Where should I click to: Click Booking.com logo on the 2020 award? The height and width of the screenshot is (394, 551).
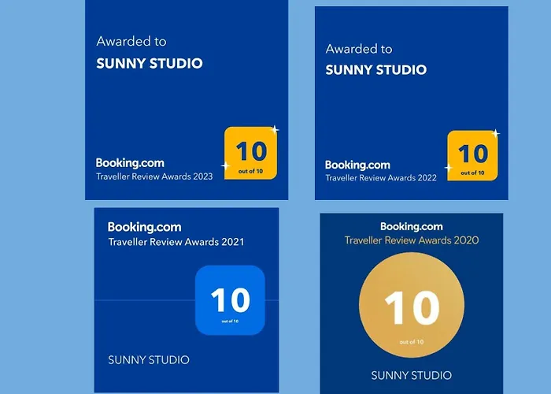click(411, 227)
